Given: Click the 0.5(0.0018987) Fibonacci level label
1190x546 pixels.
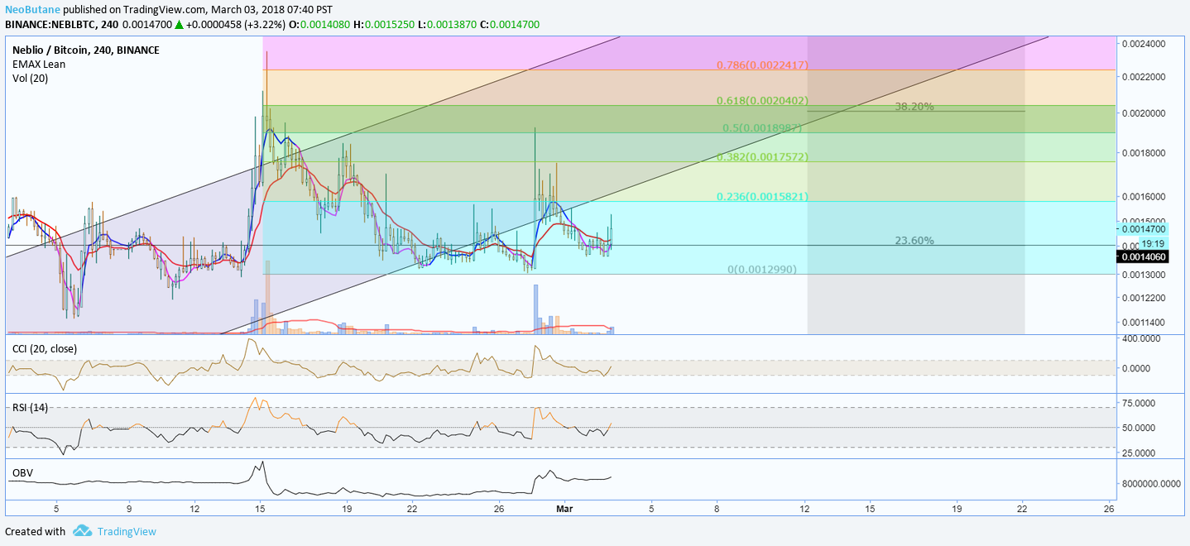Looking at the screenshot, I should pyautogui.click(x=762, y=127).
